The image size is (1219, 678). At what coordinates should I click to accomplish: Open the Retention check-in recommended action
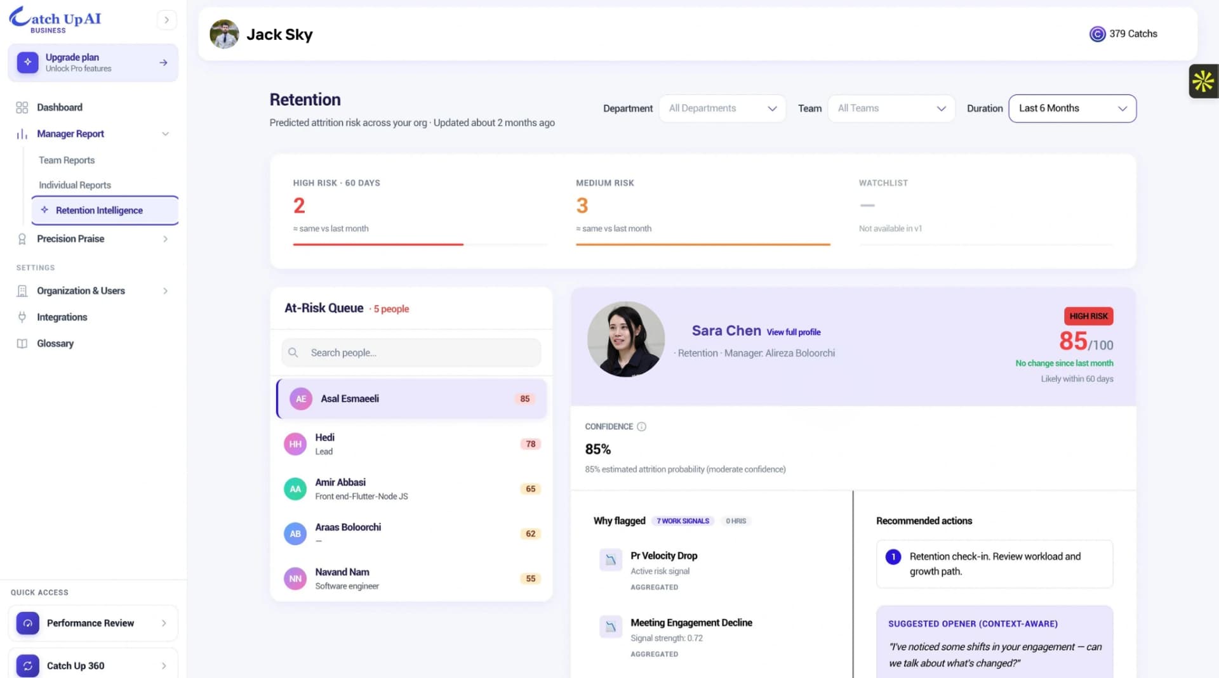(995, 564)
